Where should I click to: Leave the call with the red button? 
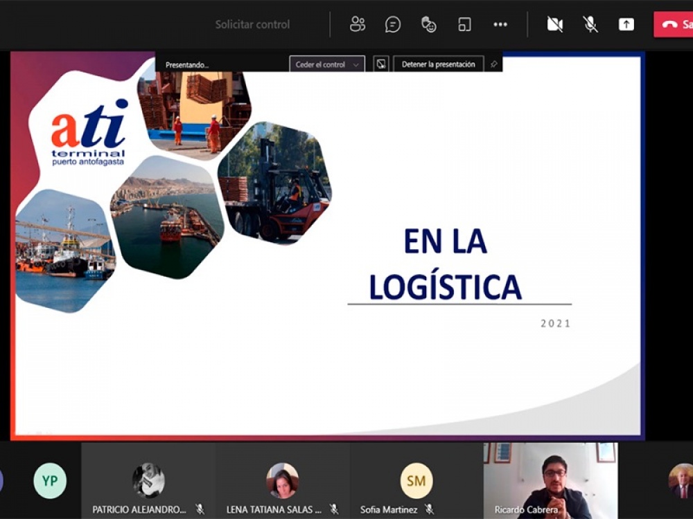click(673, 24)
